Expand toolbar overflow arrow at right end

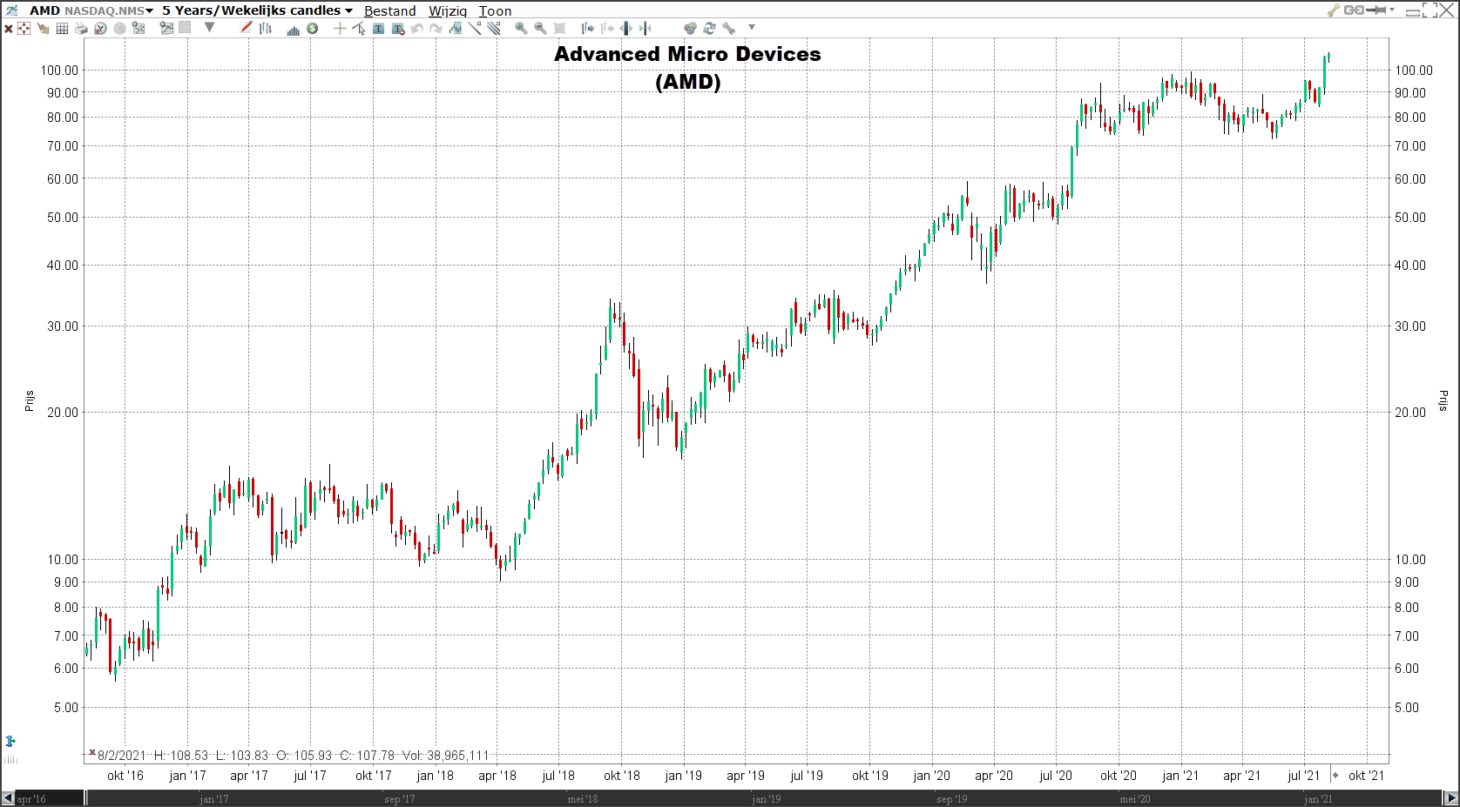pyautogui.click(x=752, y=27)
